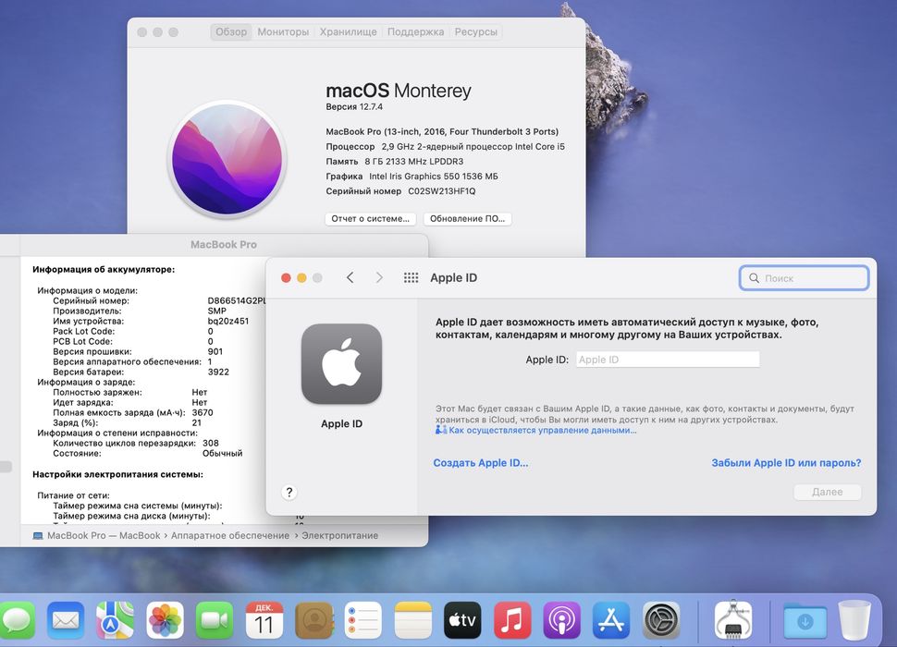Open Music app in Dock

click(x=512, y=620)
